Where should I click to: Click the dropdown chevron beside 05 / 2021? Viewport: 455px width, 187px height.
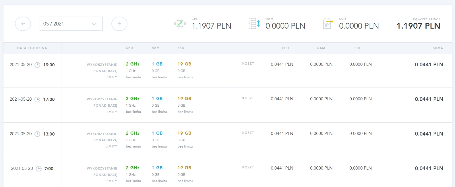coord(94,24)
